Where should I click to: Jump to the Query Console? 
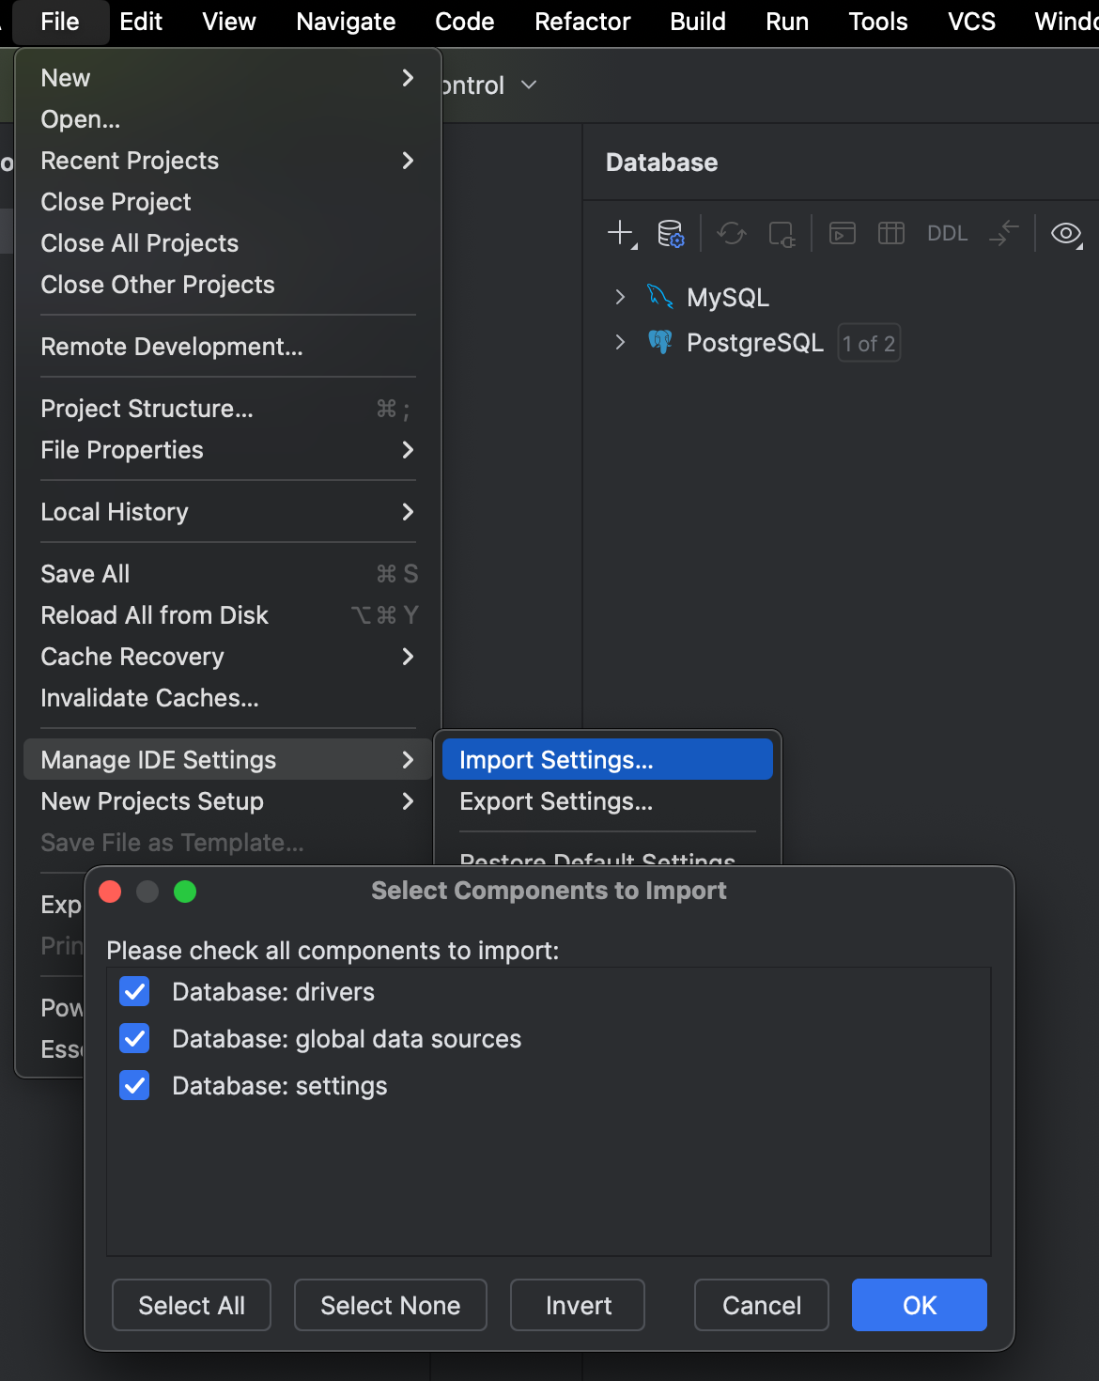click(842, 234)
